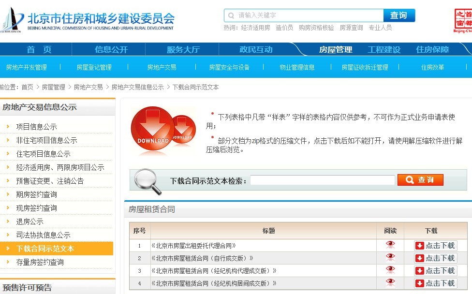
Task: Expand 期房签约查询 in the left sidebar
Action: (x=36, y=194)
